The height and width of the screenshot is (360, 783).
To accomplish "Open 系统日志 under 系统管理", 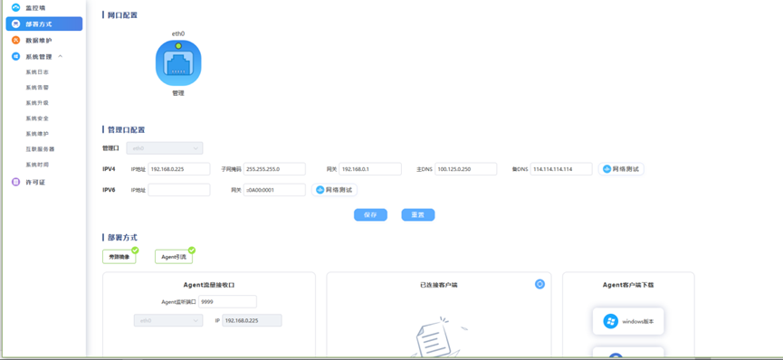I will (x=37, y=71).
